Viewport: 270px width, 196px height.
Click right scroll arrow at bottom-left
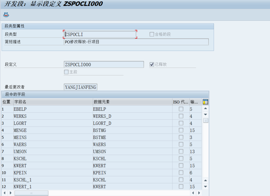click(10, 193)
